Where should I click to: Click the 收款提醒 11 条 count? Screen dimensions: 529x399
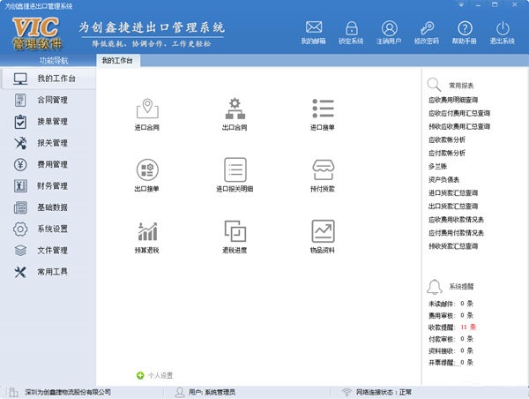coord(466,327)
